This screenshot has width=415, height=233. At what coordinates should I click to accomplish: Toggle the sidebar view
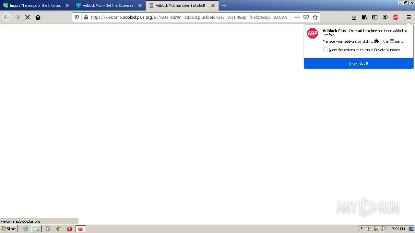click(375, 17)
